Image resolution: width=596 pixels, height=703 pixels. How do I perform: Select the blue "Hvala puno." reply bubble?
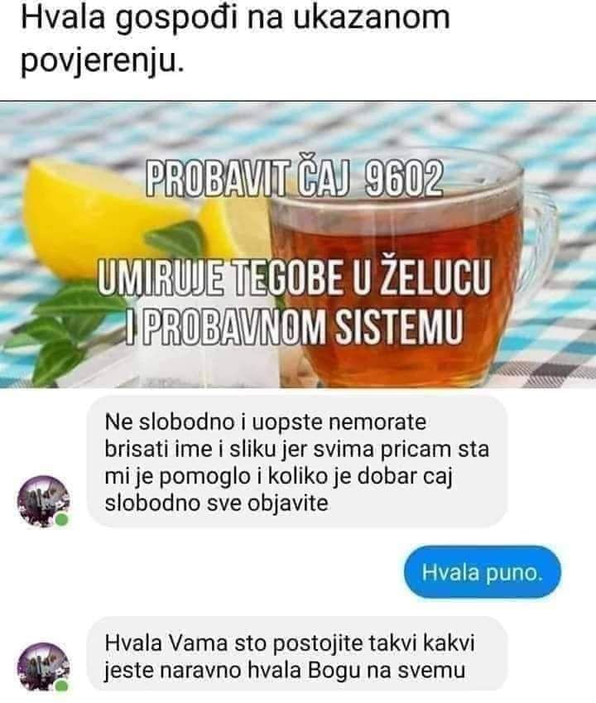pos(482,572)
